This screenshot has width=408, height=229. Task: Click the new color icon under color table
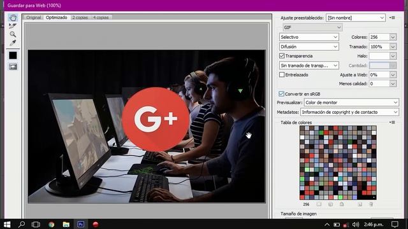[360, 204]
